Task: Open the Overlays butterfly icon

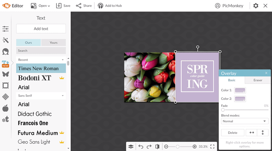Action: click(5, 74)
